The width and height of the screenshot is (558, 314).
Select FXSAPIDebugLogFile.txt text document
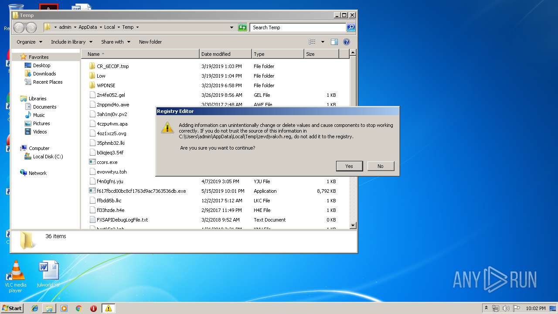(x=122, y=220)
